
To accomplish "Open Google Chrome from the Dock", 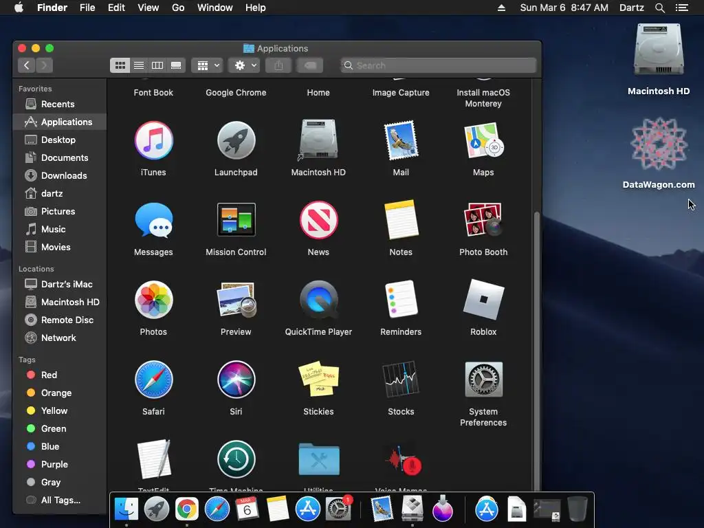I will click(x=187, y=509).
